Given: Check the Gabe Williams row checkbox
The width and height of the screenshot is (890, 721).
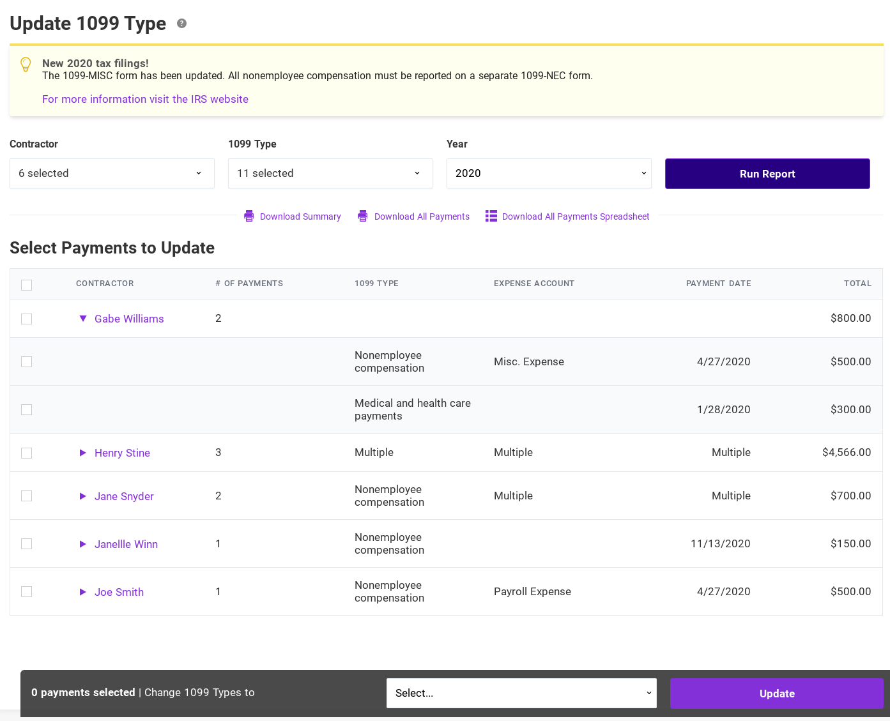Looking at the screenshot, I should pyautogui.click(x=26, y=319).
